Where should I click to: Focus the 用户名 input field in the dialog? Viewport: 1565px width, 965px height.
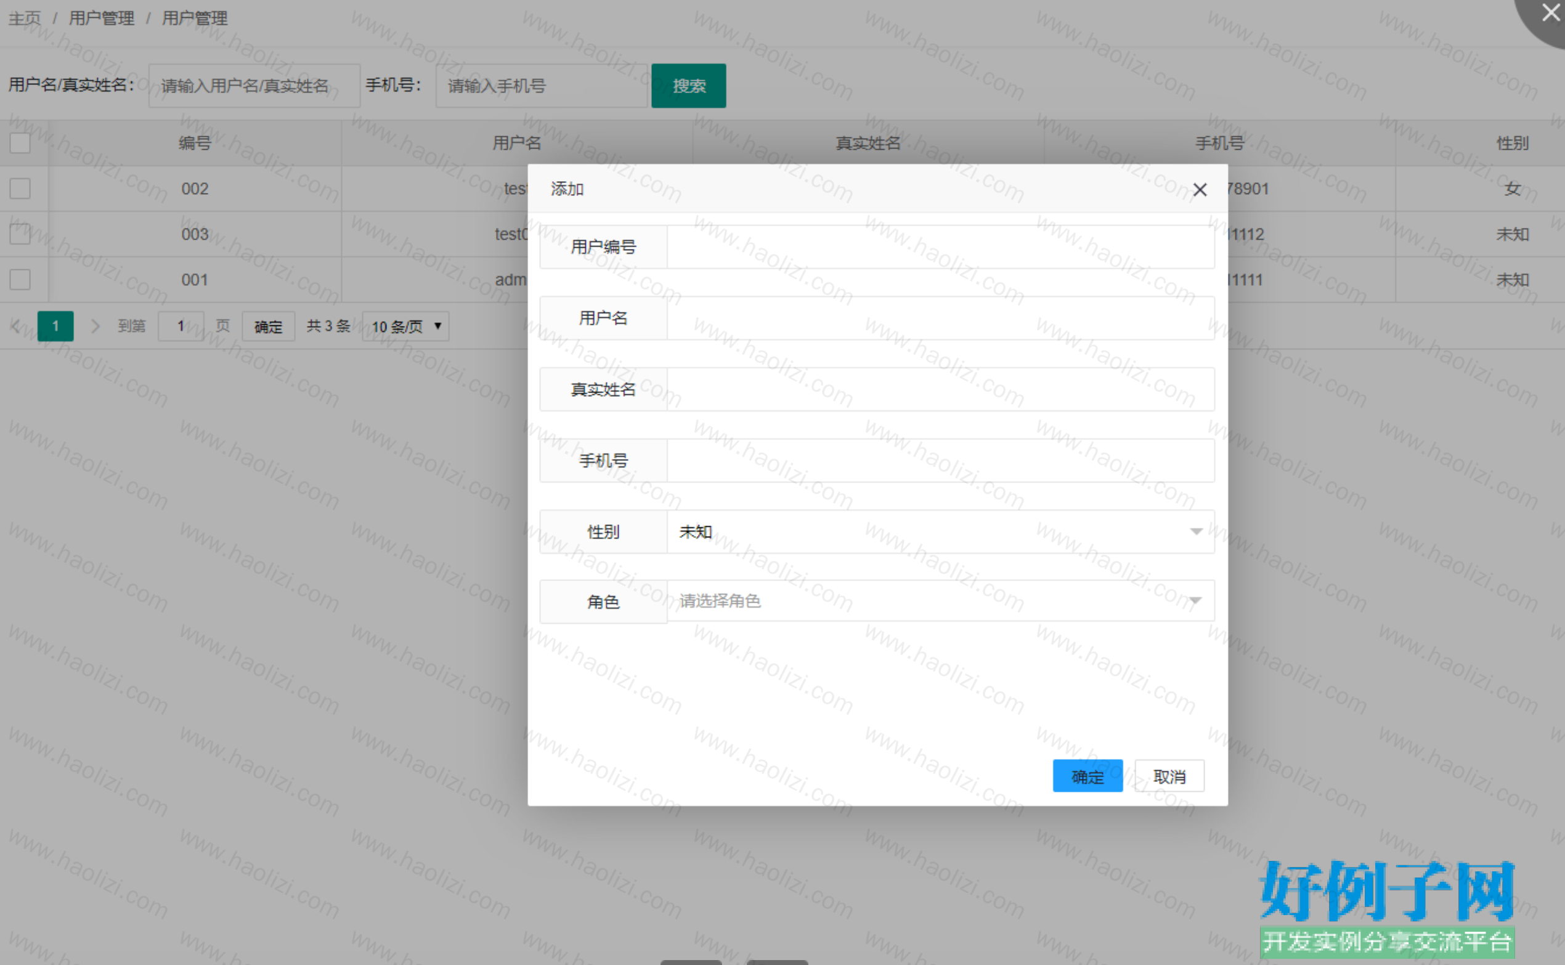click(940, 318)
